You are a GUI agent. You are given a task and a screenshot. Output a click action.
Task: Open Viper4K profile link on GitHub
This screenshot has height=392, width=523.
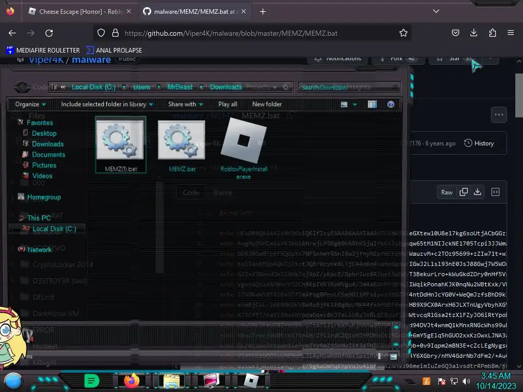click(x=46, y=60)
